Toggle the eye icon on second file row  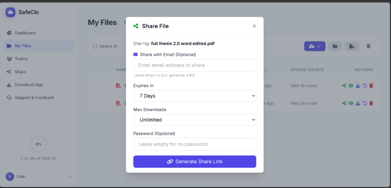click(x=351, y=103)
